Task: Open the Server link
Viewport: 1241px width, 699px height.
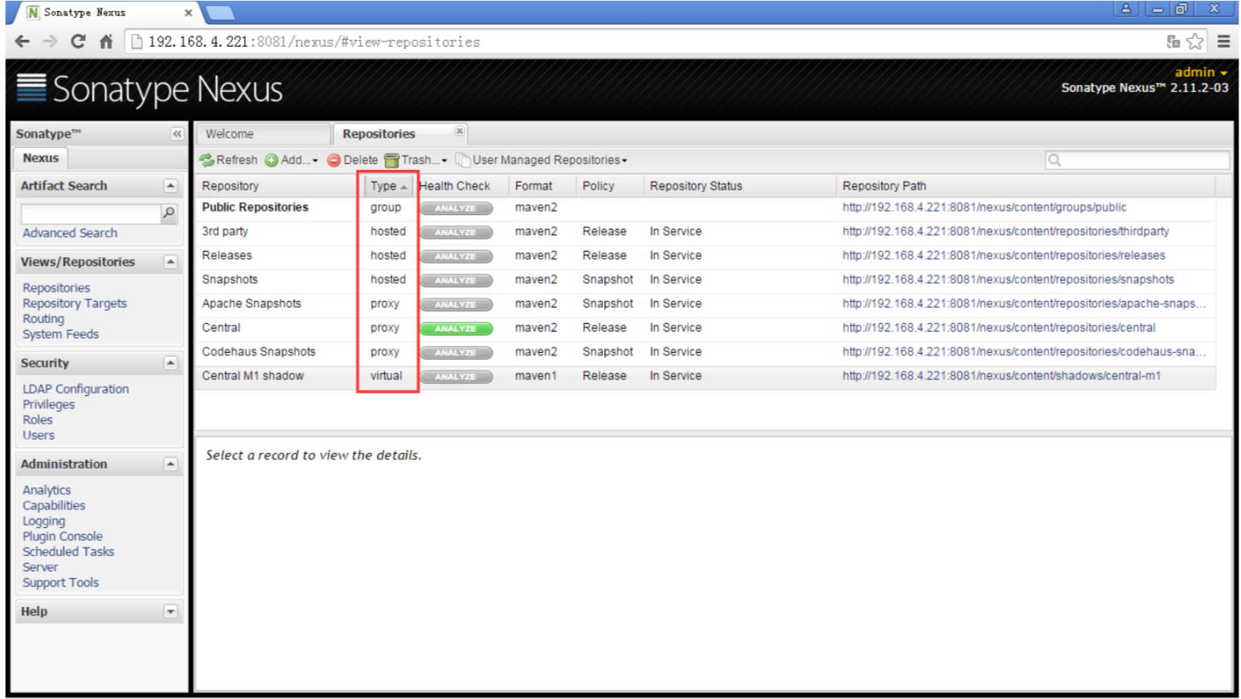Action: click(x=40, y=567)
